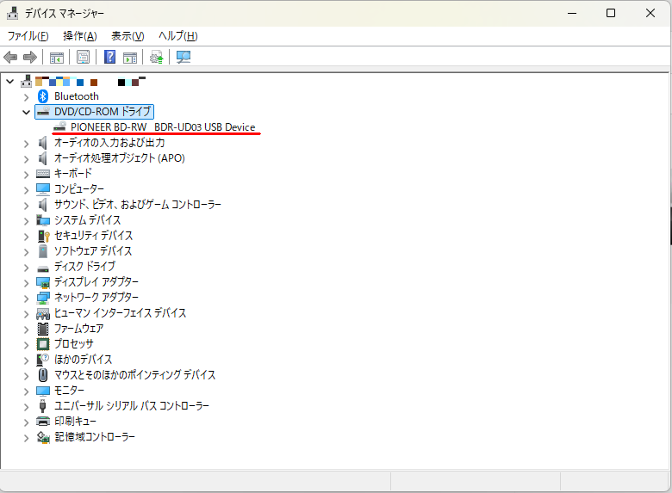The image size is (672, 493).
Task: Select the コンピューター label
Action: 79,188
